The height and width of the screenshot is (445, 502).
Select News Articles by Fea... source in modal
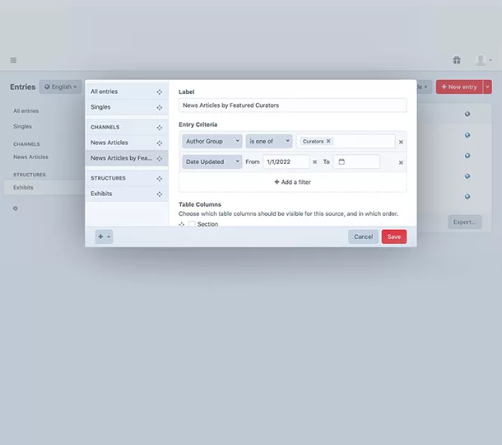pos(127,158)
